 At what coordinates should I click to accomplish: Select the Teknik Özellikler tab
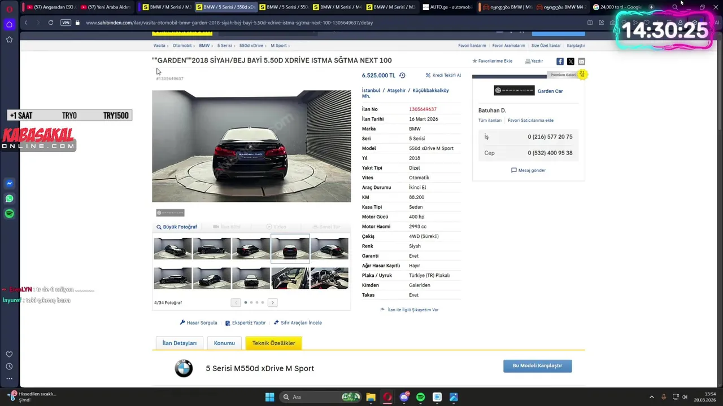point(273,343)
